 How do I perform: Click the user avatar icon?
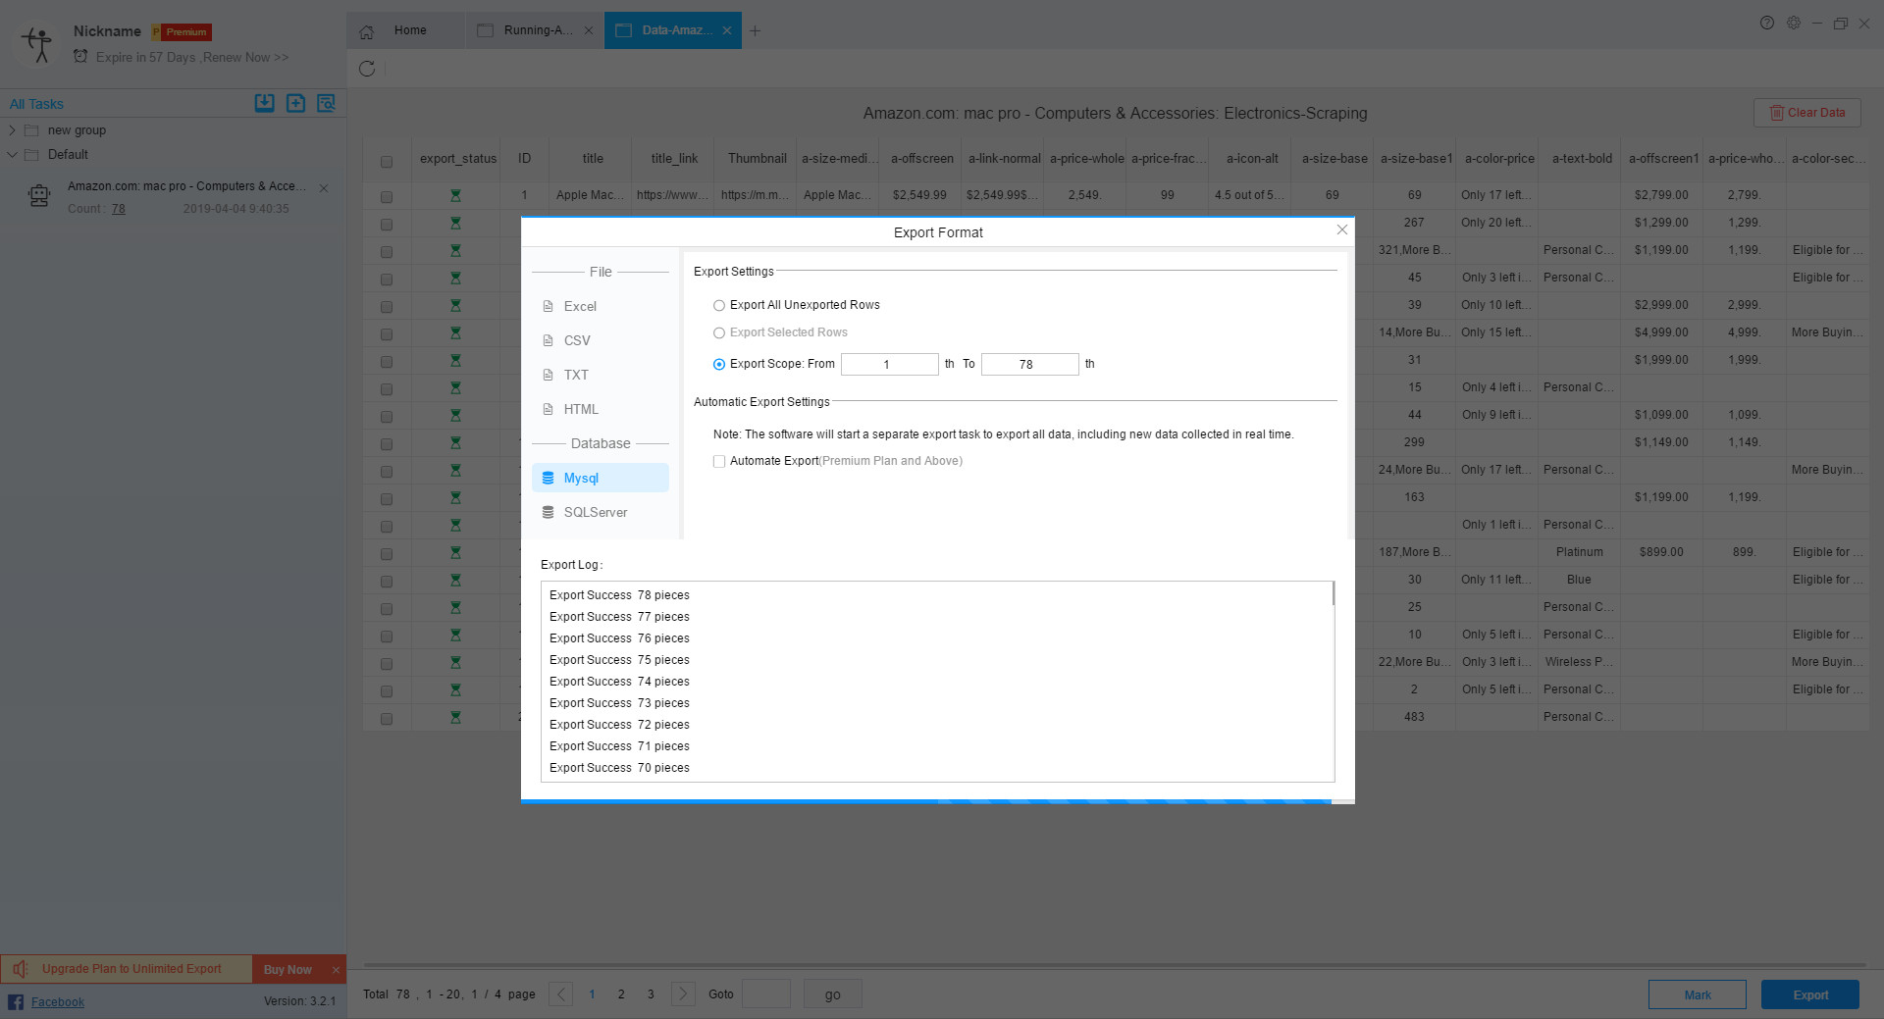point(38,44)
